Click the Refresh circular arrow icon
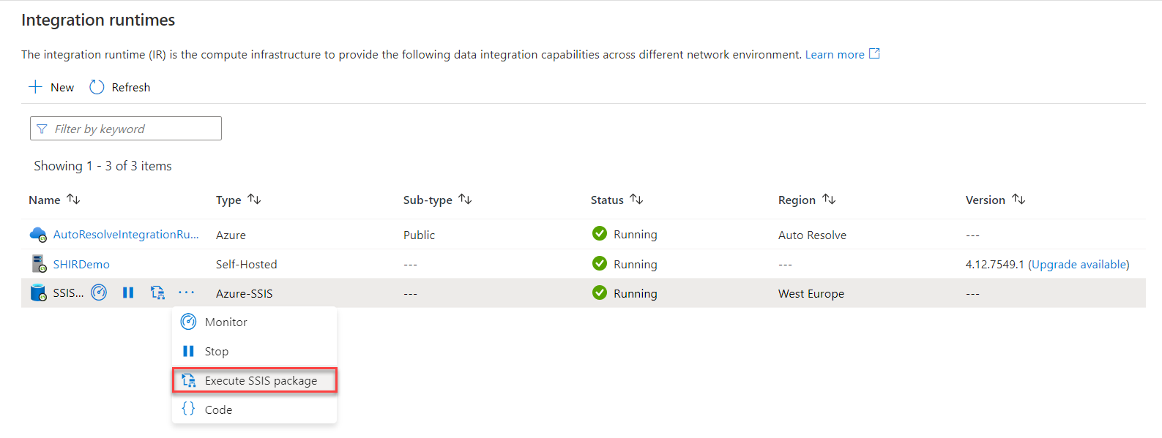This screenshot has width=1162, height=438. (x=97, y=87)
